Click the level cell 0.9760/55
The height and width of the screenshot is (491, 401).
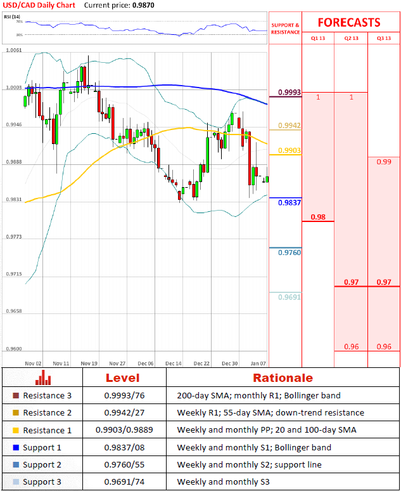(x=125, y=465)
